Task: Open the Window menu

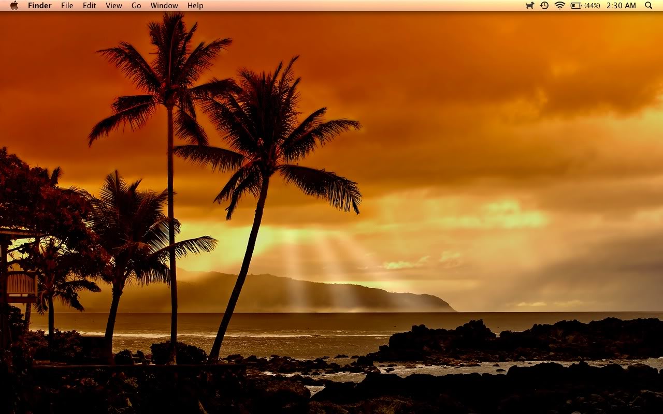Action: tap(164, 6)
